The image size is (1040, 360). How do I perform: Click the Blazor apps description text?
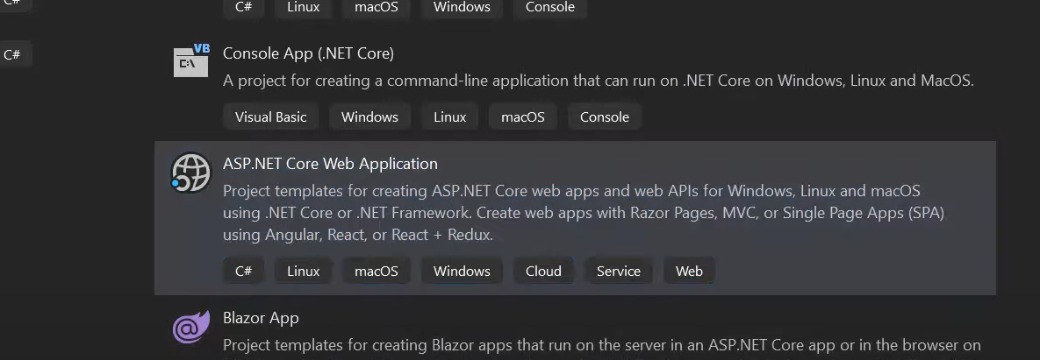601,345
